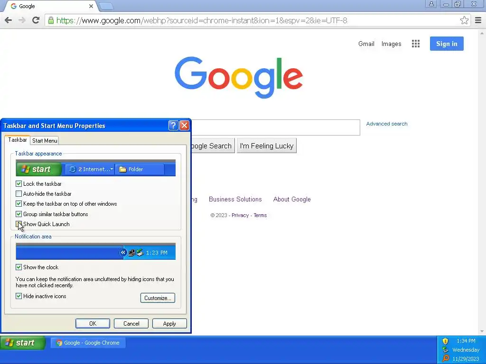Open About Google link
Screen dimensions: 486x364
[x=292, y=200]
